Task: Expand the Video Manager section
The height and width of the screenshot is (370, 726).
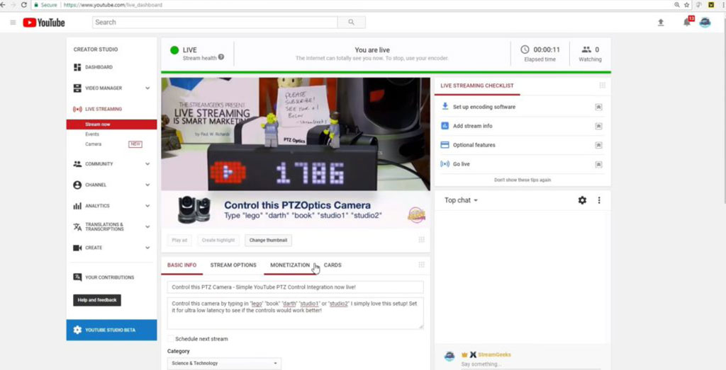Action: [x=147, y=88]
